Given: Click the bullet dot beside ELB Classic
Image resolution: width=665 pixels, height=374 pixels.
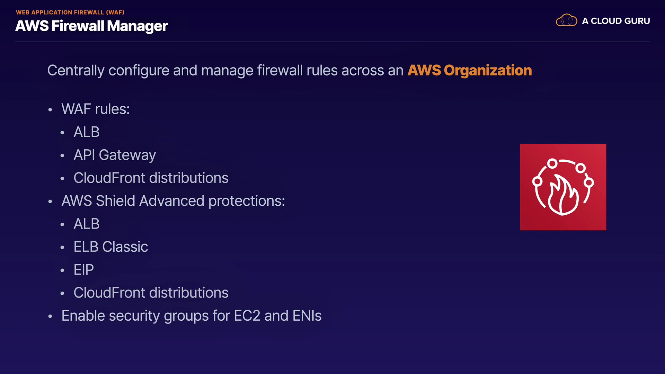Looking at the screenshot, I should 62,248.
